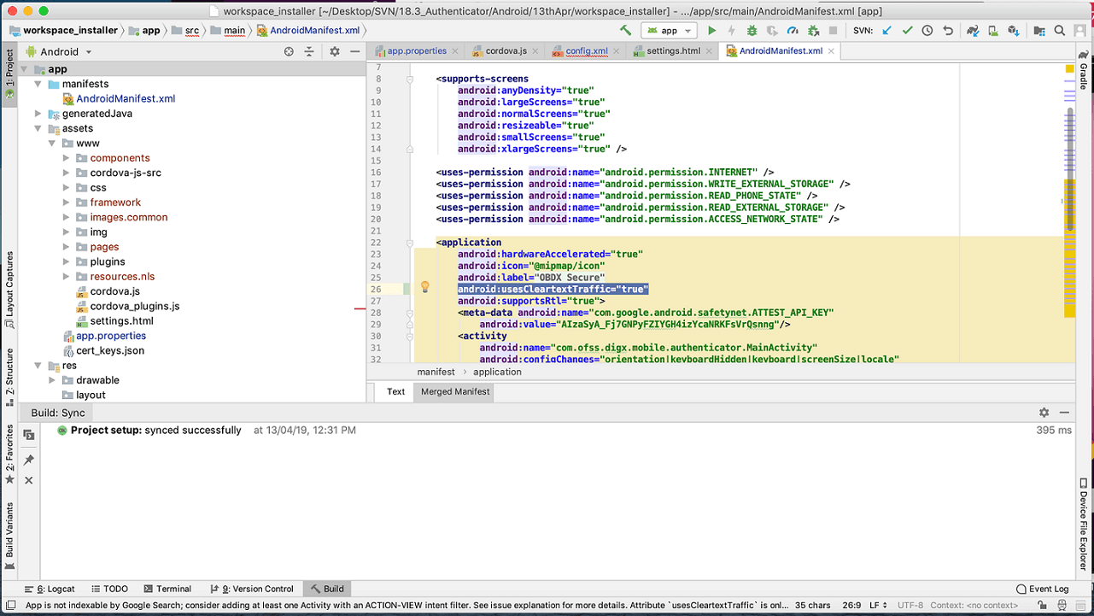Run the app with the green play button
The height and width of the screenshot is (616, 1094).
coord(711,31)
